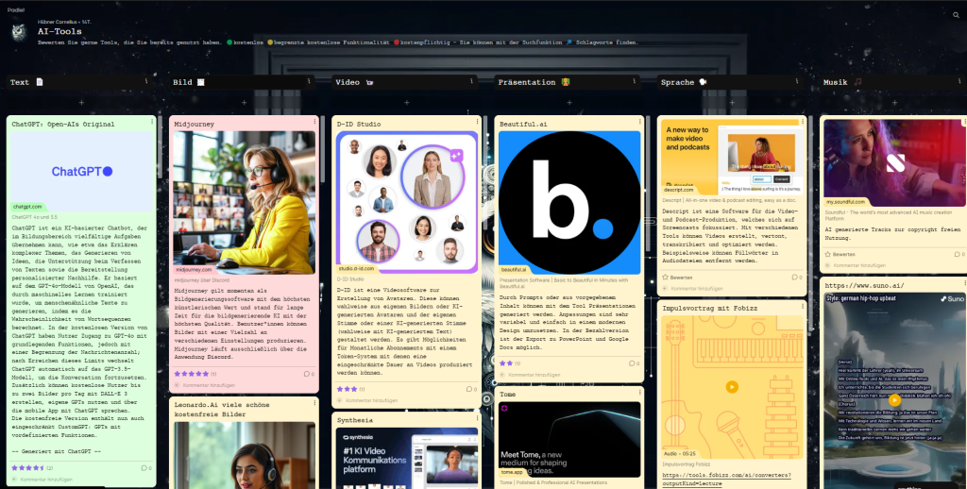Open three-dot menu on Tome card
The height and width of the screenshot is (489, 967).
click(x=640, y=393)
